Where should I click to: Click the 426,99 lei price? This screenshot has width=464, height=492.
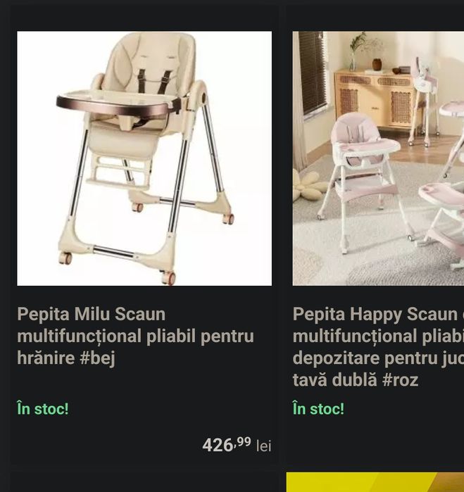237,445
